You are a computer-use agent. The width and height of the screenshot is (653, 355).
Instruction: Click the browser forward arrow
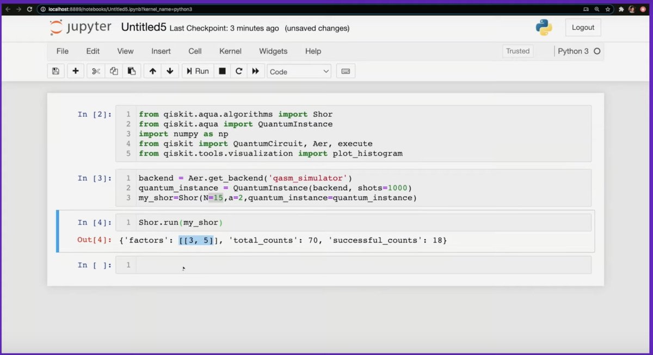(20, 9)
